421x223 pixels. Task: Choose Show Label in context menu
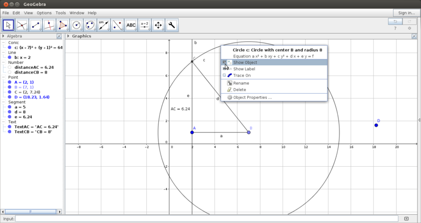[x=274, y=69]
